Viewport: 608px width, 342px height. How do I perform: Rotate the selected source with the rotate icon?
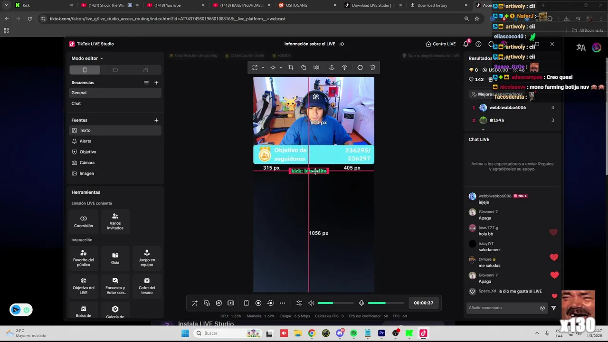[x=304, y=67]
